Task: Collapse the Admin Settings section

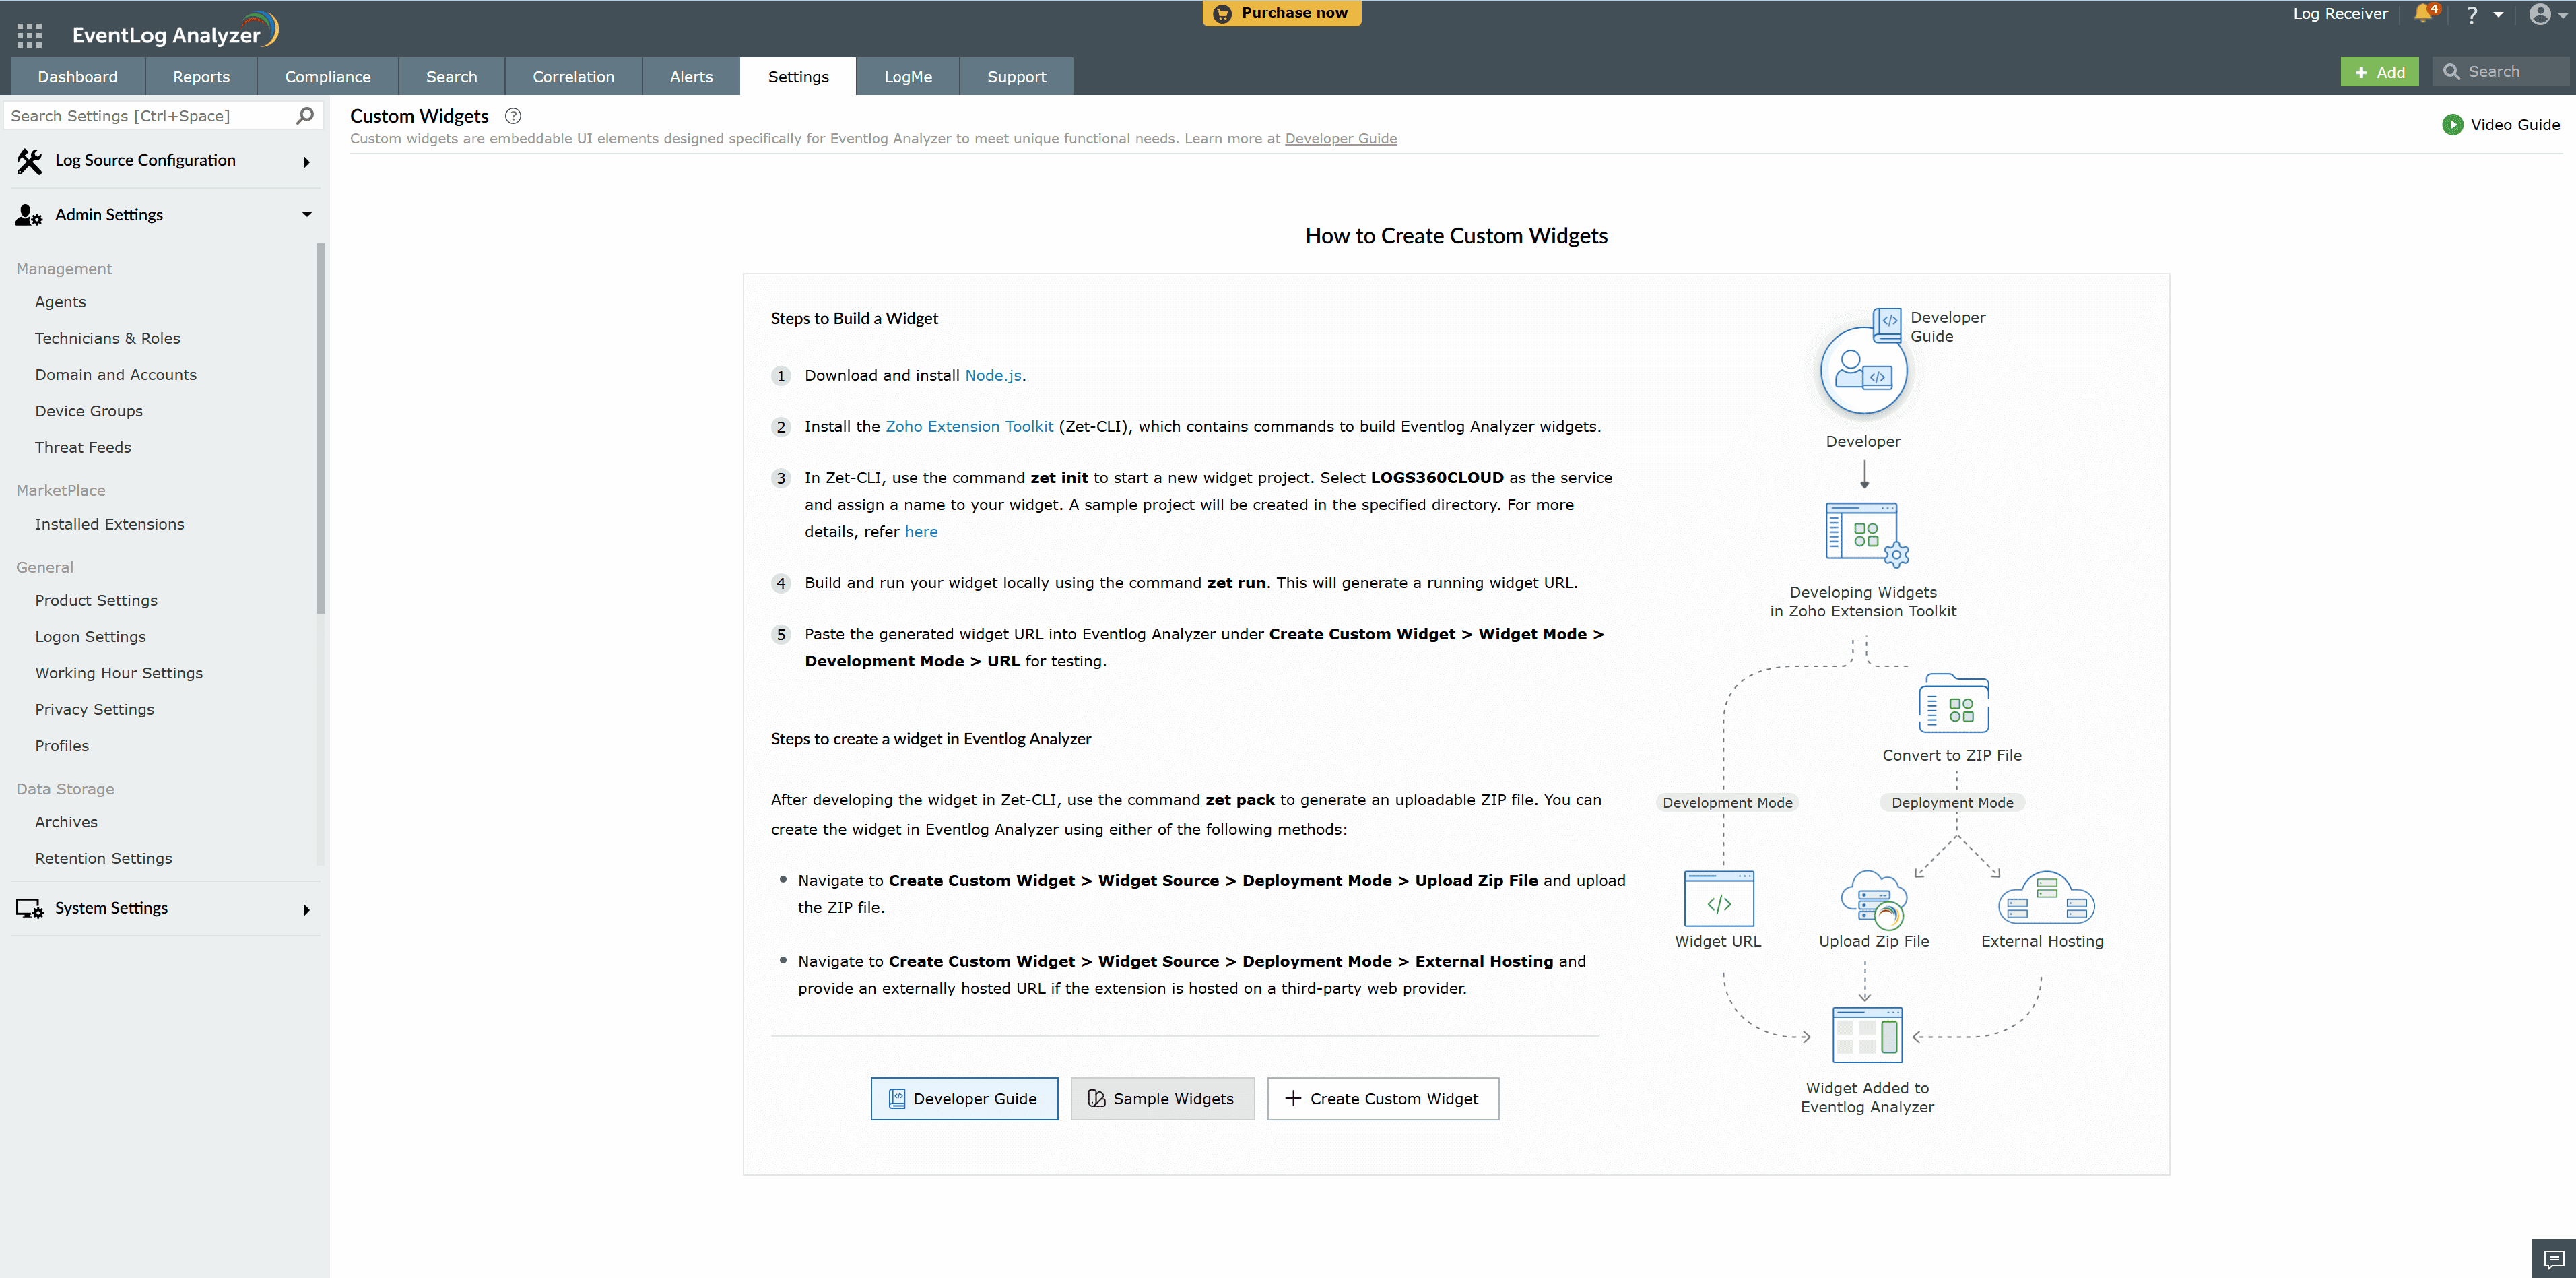Action: (306, 214)
